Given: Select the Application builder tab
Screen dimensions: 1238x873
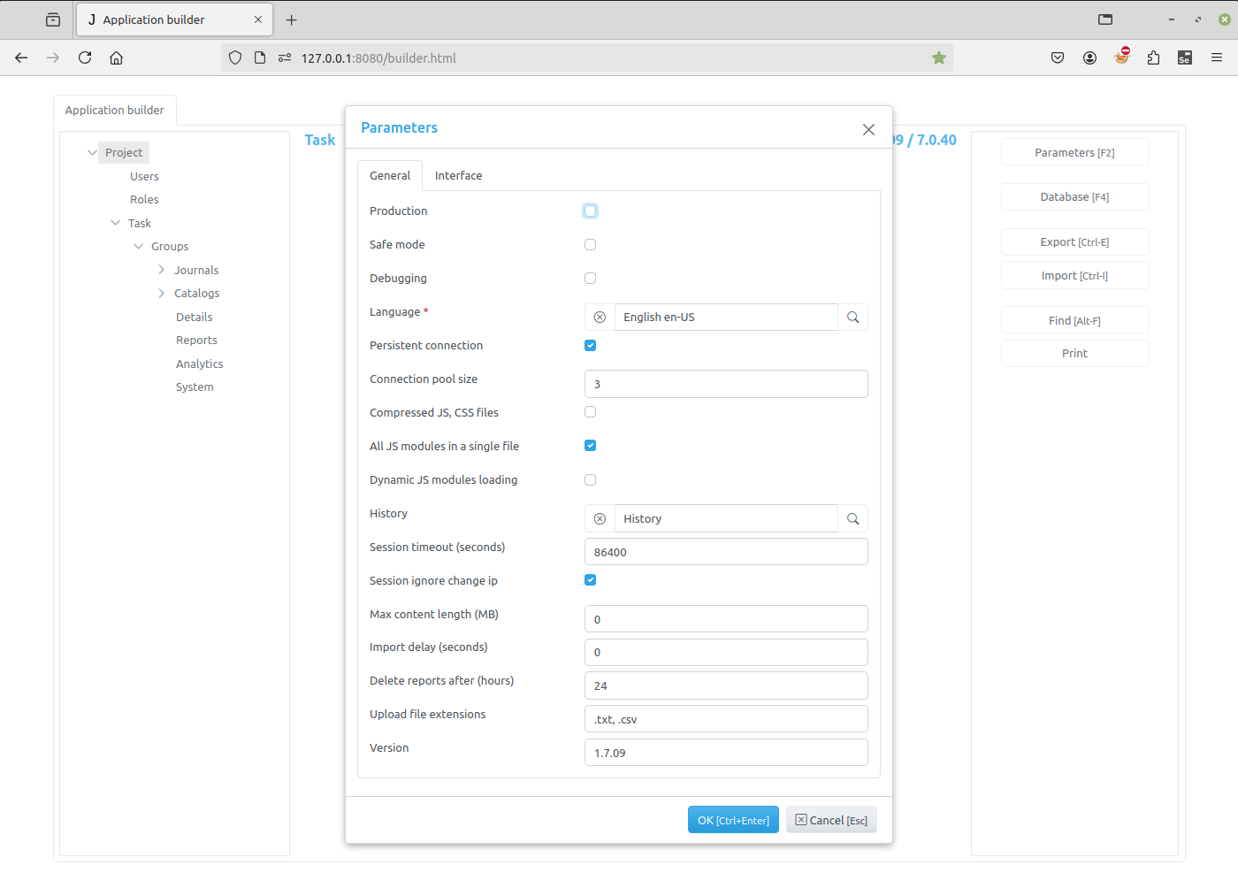Looking at the screenshot, I should (x=115, y=110).
